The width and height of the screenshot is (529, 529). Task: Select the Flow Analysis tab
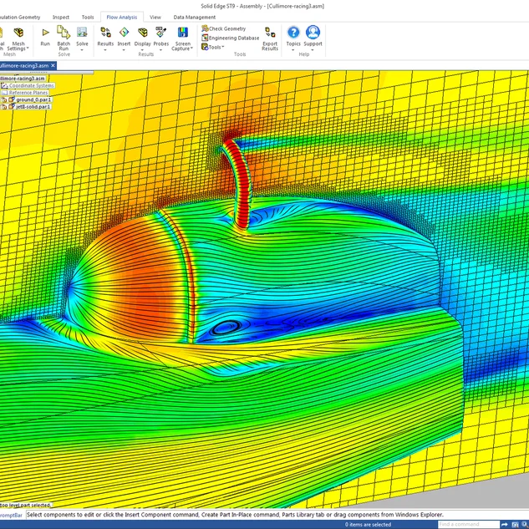(122, 18)
